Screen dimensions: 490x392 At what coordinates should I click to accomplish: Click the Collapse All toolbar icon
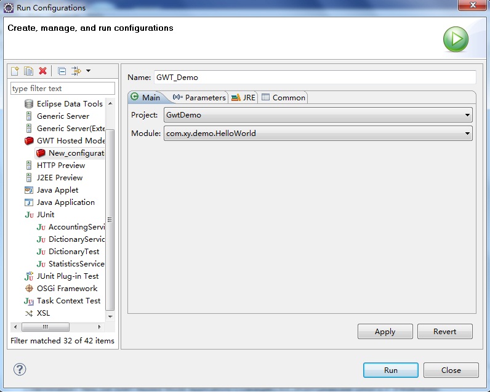(x=62, y=71)
